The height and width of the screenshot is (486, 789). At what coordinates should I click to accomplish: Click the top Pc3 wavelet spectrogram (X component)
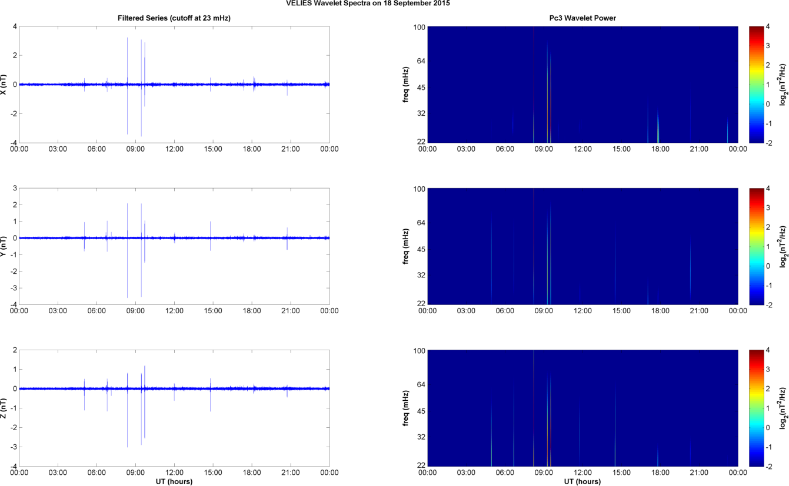582,85
